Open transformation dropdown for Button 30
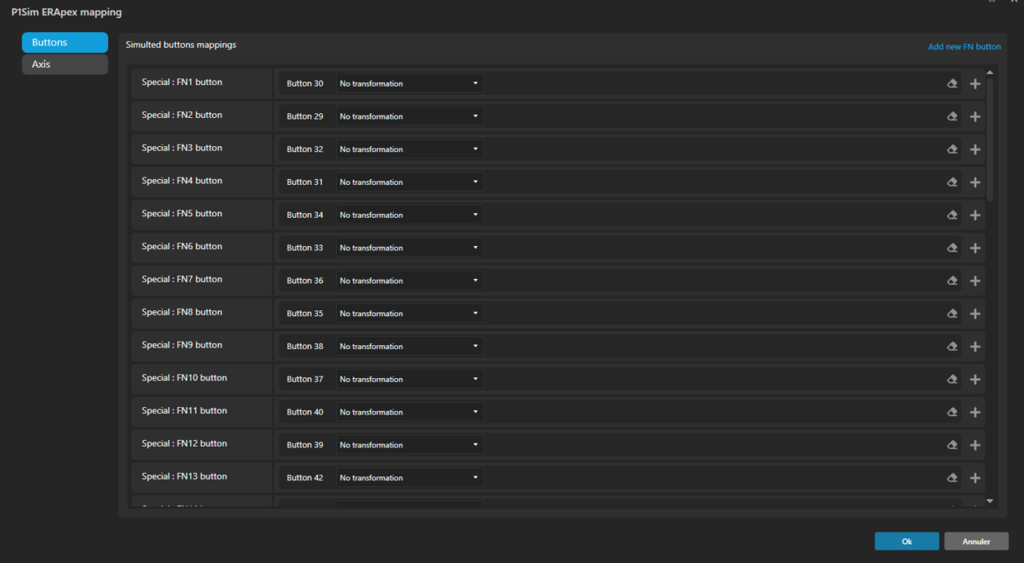 409,83
